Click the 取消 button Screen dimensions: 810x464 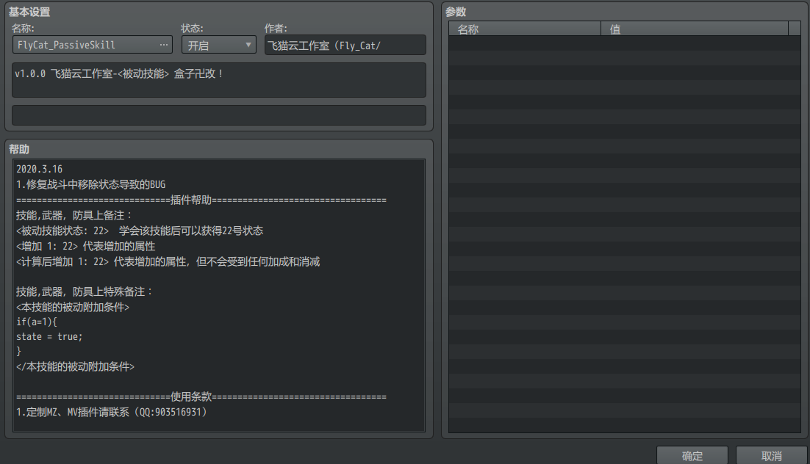(772, 456)
